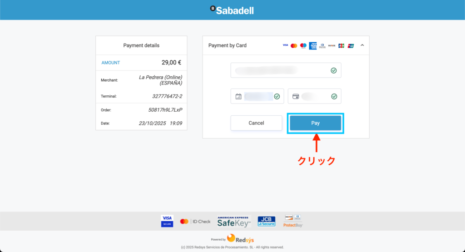Click the American Express card icon

[x=313, y=45]
